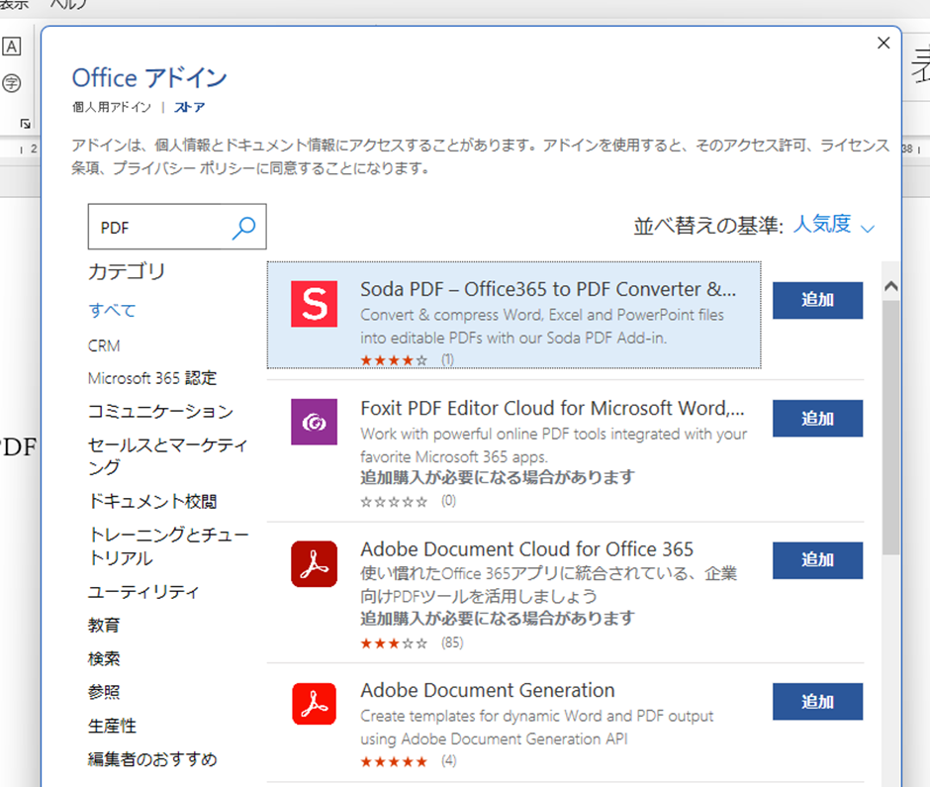Select the Microsoft 365 認定 category
Viewport: 930px width, 787px height.
pyautogui.click(x=152, y=378)
